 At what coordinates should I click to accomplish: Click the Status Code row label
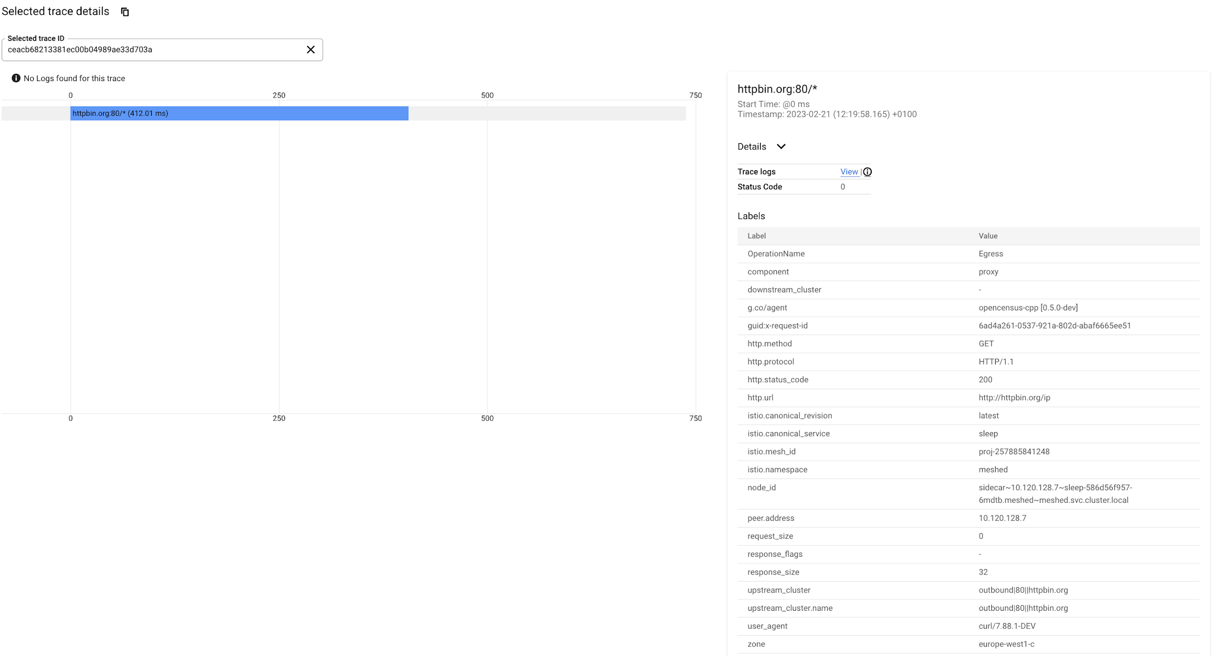pyautogui.click(x=760, y=187)
